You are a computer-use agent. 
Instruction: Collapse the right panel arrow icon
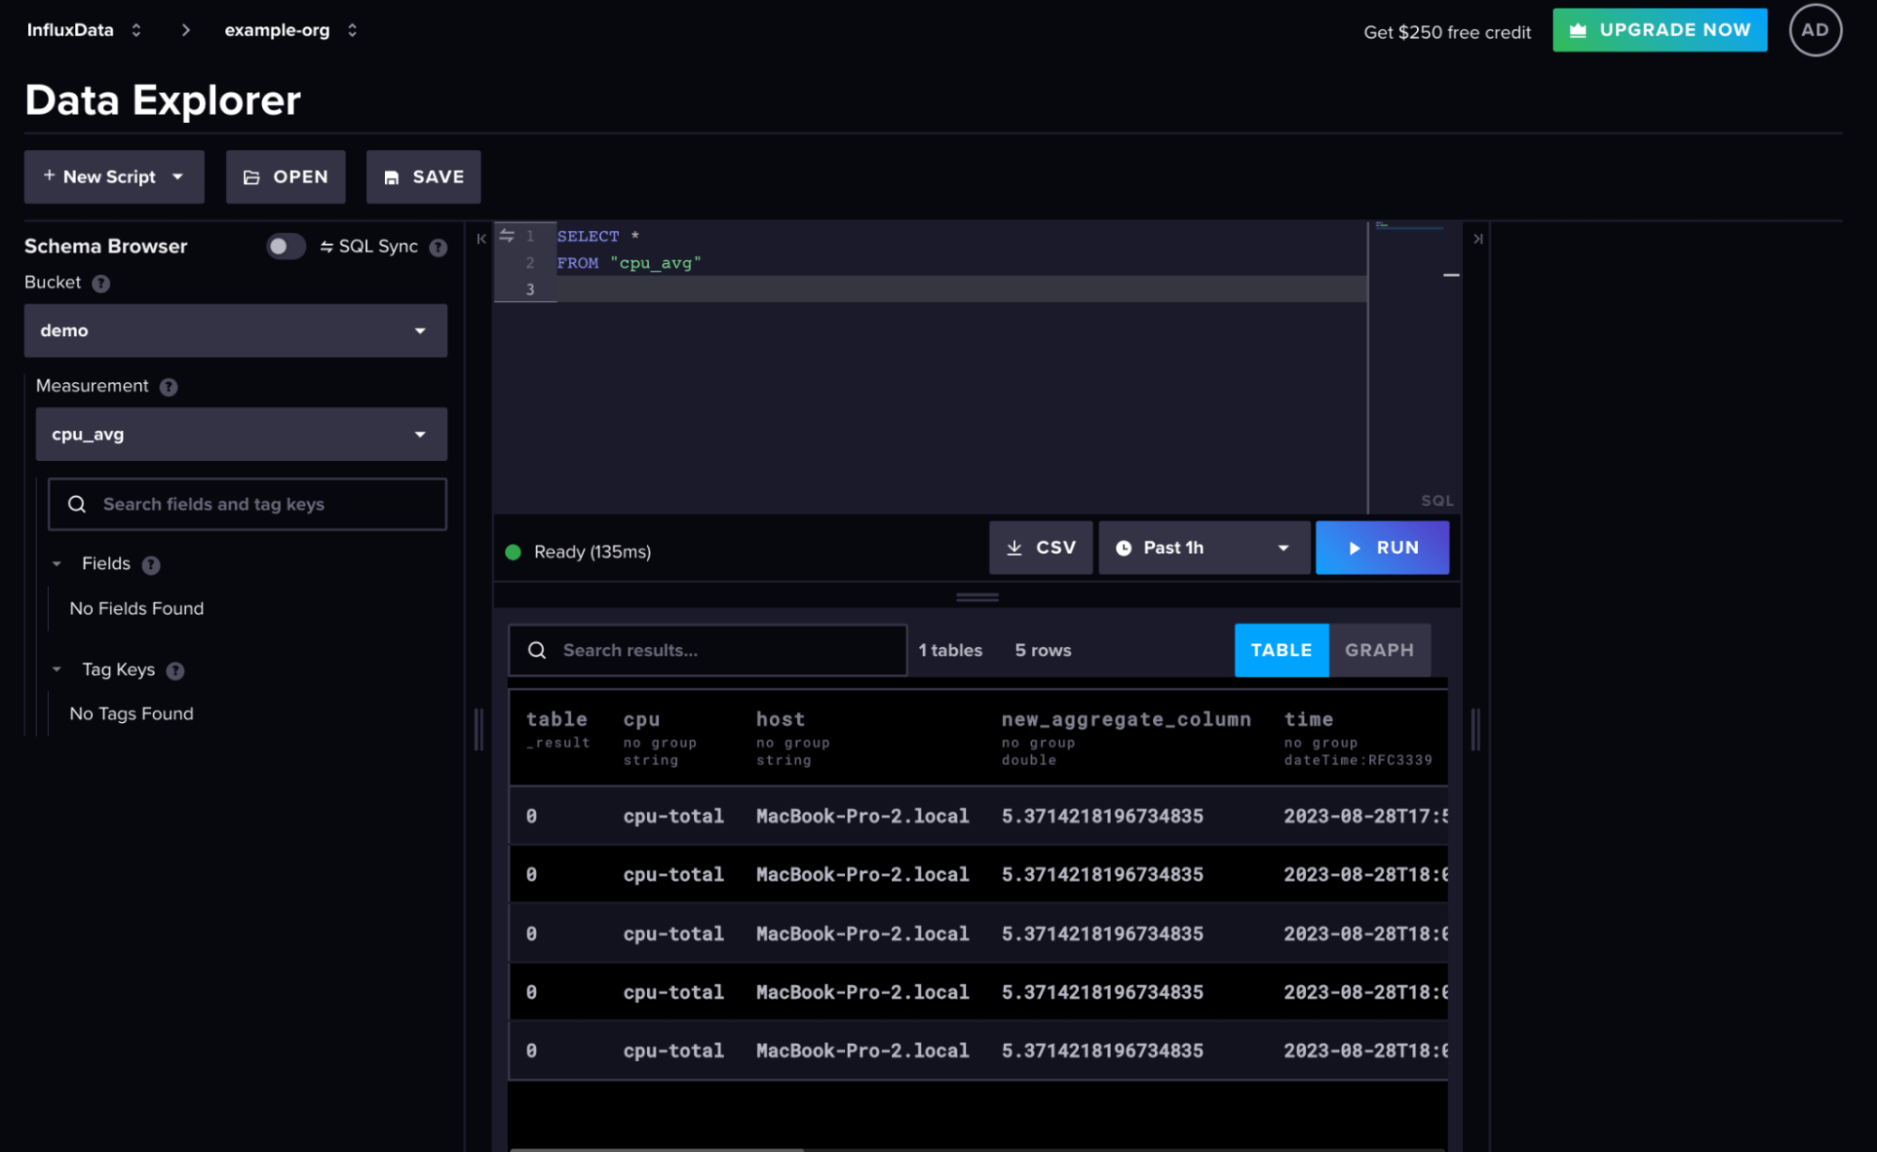(x=1477, y=239)
